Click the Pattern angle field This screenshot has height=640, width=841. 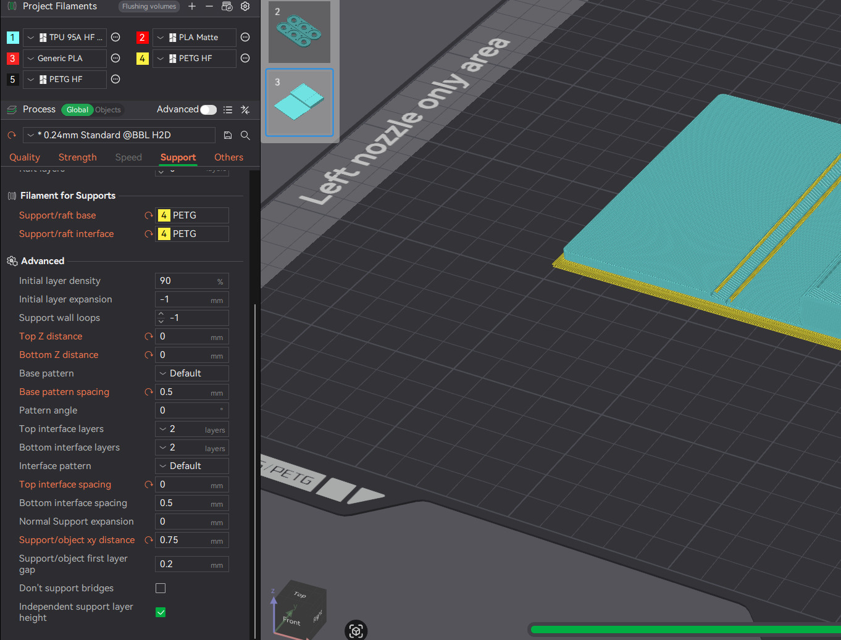[x=192, y=410]
